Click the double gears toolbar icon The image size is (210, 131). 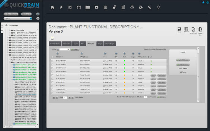coord(114,7)
